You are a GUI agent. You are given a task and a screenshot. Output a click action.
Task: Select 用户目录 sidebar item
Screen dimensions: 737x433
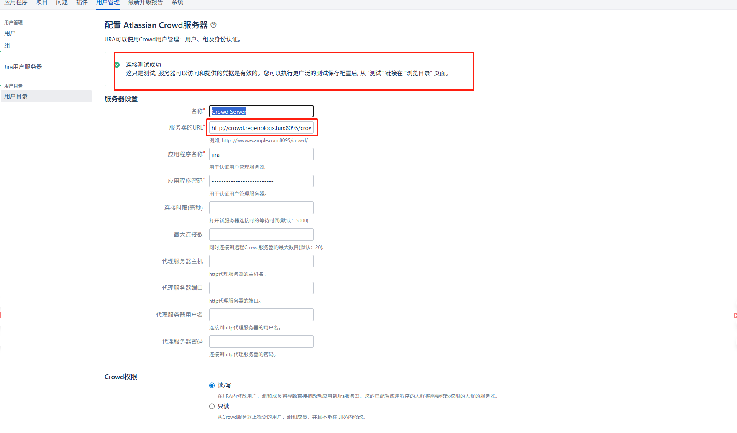tap(46, 96)
